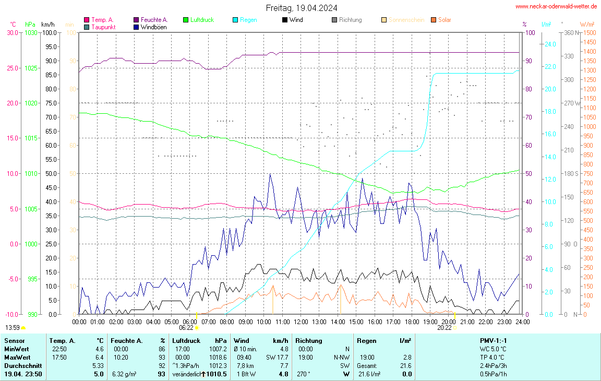This screenshot has height=381, width=601.
Task: Open the neckar-odenwald-wetter.de website link
Action: click(556, 6)
